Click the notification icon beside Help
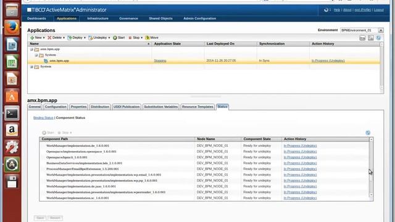The image size is (395, 222). (326, 10)
